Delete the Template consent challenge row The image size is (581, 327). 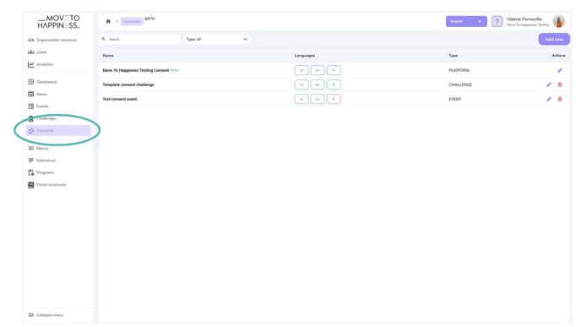(560, 84)
